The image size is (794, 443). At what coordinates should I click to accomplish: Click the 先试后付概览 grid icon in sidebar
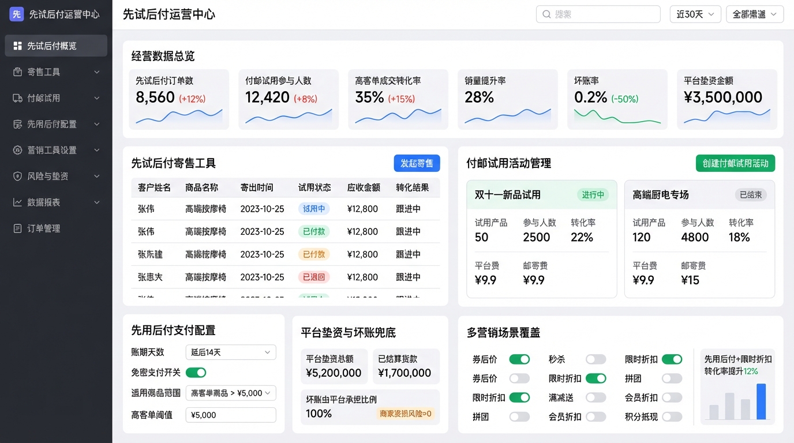coord(17,46)
